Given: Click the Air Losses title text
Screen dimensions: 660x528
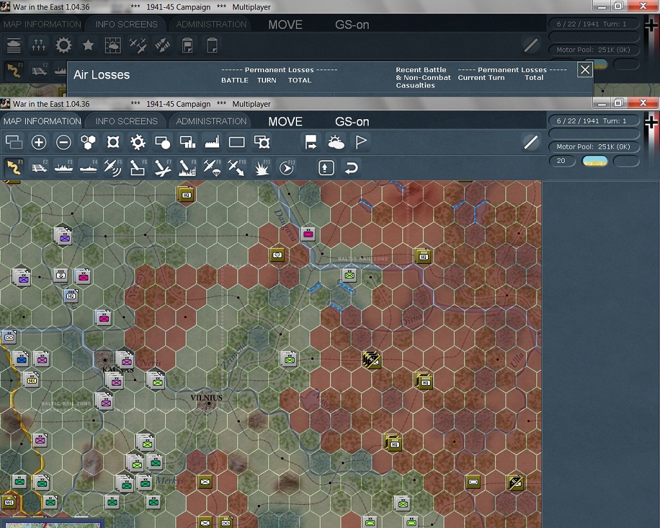Looking at the screenshot, I should click(x=101, y=75).
